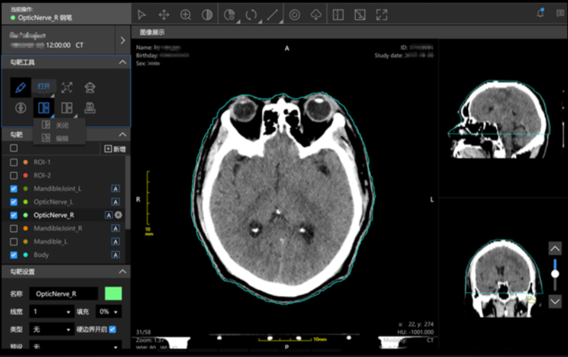Uncheck the Body checkbox
The image size is (568, 357).
[13, 255]
